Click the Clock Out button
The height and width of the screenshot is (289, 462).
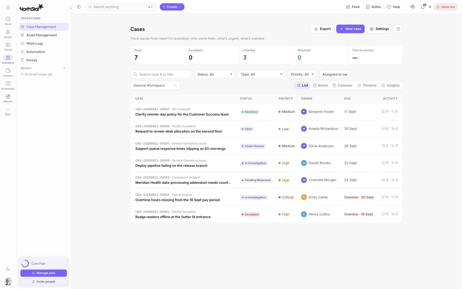point(445,7)
